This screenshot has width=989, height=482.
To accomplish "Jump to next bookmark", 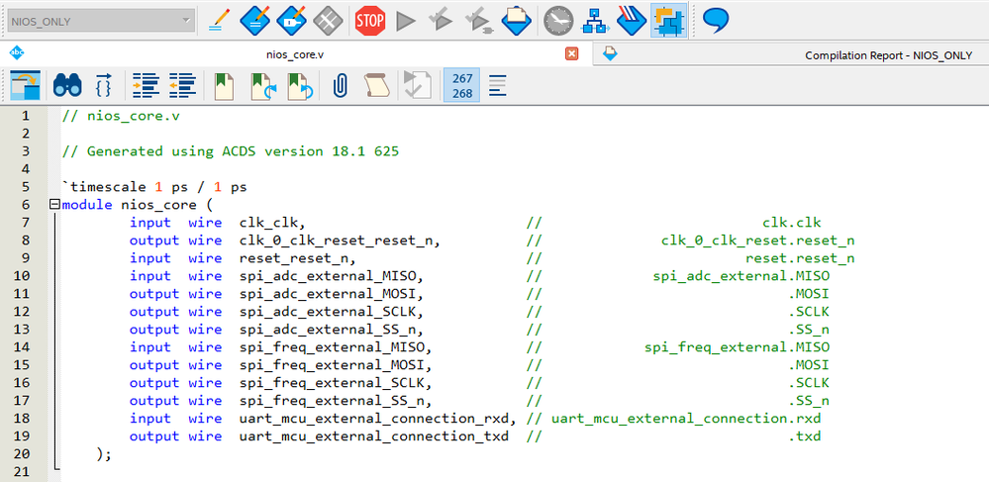I will tap(263, 85).
